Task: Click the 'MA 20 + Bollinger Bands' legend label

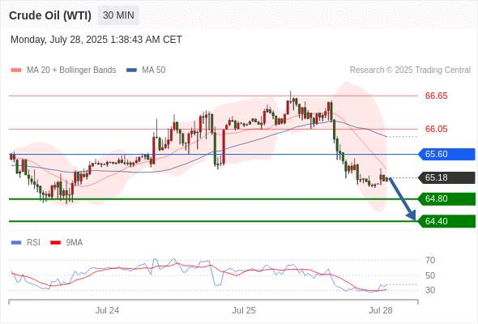Action: tap(71, 70)
